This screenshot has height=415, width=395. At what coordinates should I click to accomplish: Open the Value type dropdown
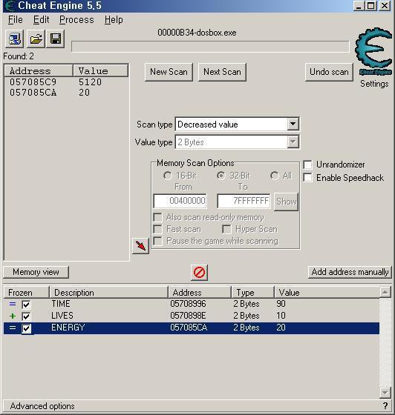293,142
